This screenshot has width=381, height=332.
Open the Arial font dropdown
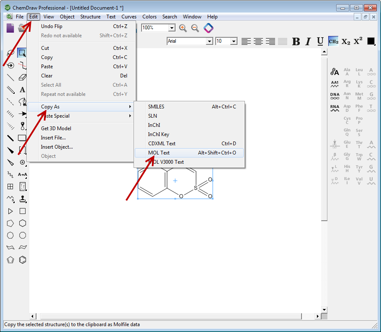tap(209, 41)
